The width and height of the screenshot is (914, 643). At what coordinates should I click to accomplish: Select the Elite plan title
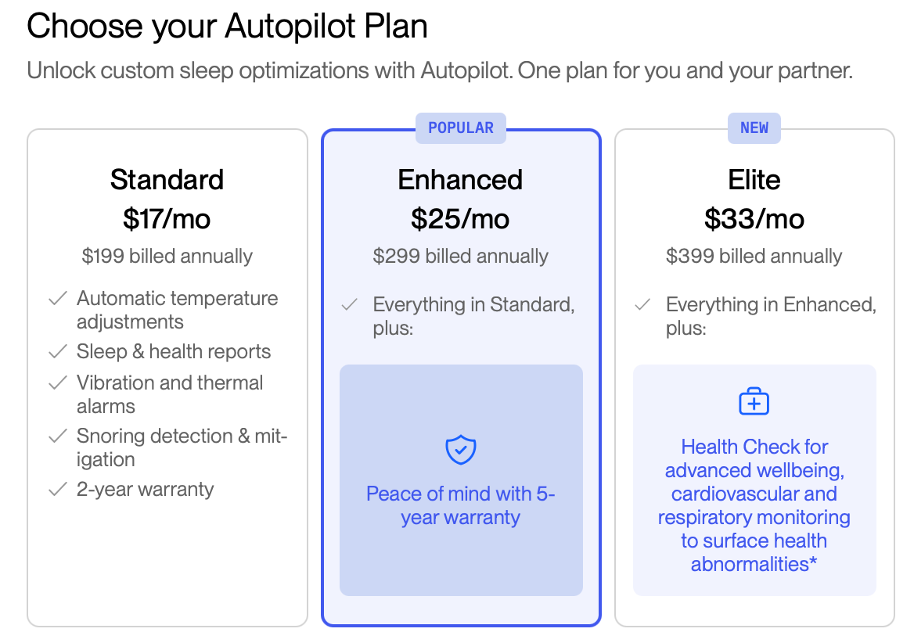(754, 179)
